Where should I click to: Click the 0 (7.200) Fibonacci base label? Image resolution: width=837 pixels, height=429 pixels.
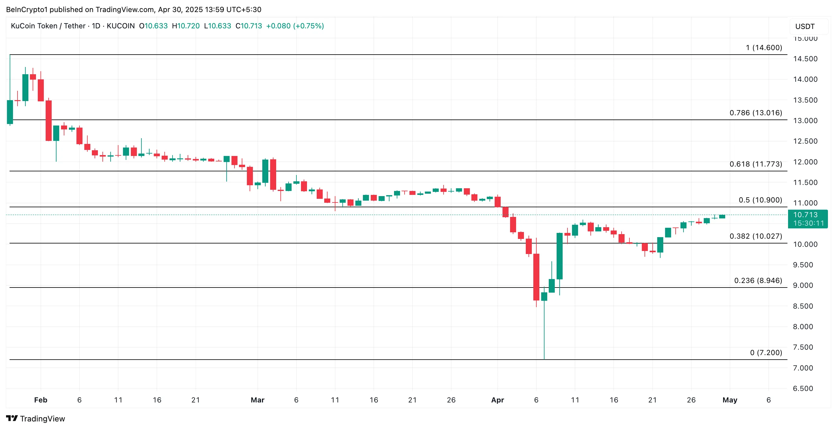click(766, 352)
